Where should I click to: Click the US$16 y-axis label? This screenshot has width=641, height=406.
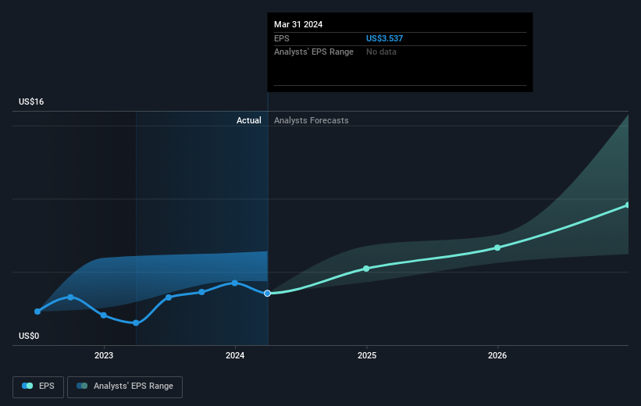click(31, 101)
